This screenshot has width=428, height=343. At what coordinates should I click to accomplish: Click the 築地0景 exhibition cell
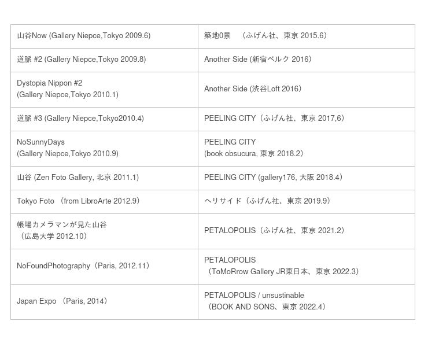267,36
